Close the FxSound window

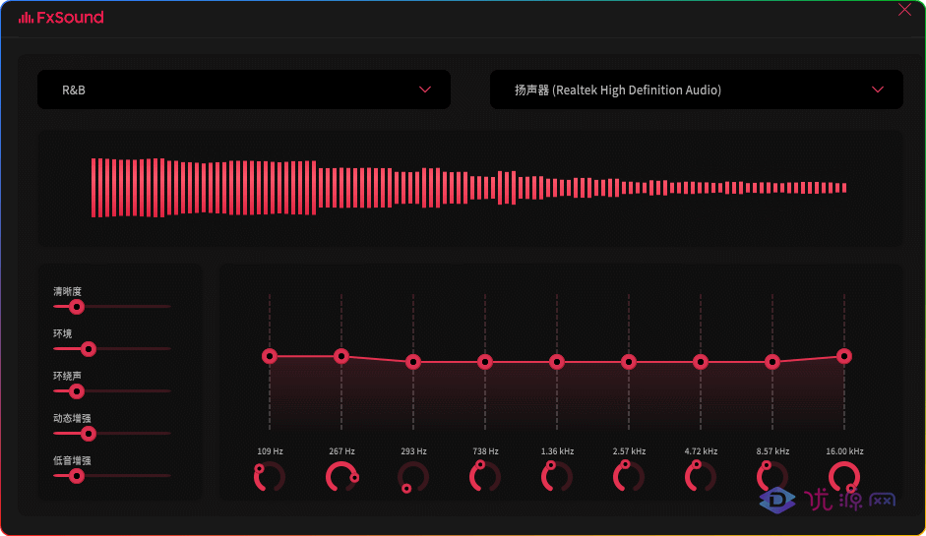pos(904,10)
